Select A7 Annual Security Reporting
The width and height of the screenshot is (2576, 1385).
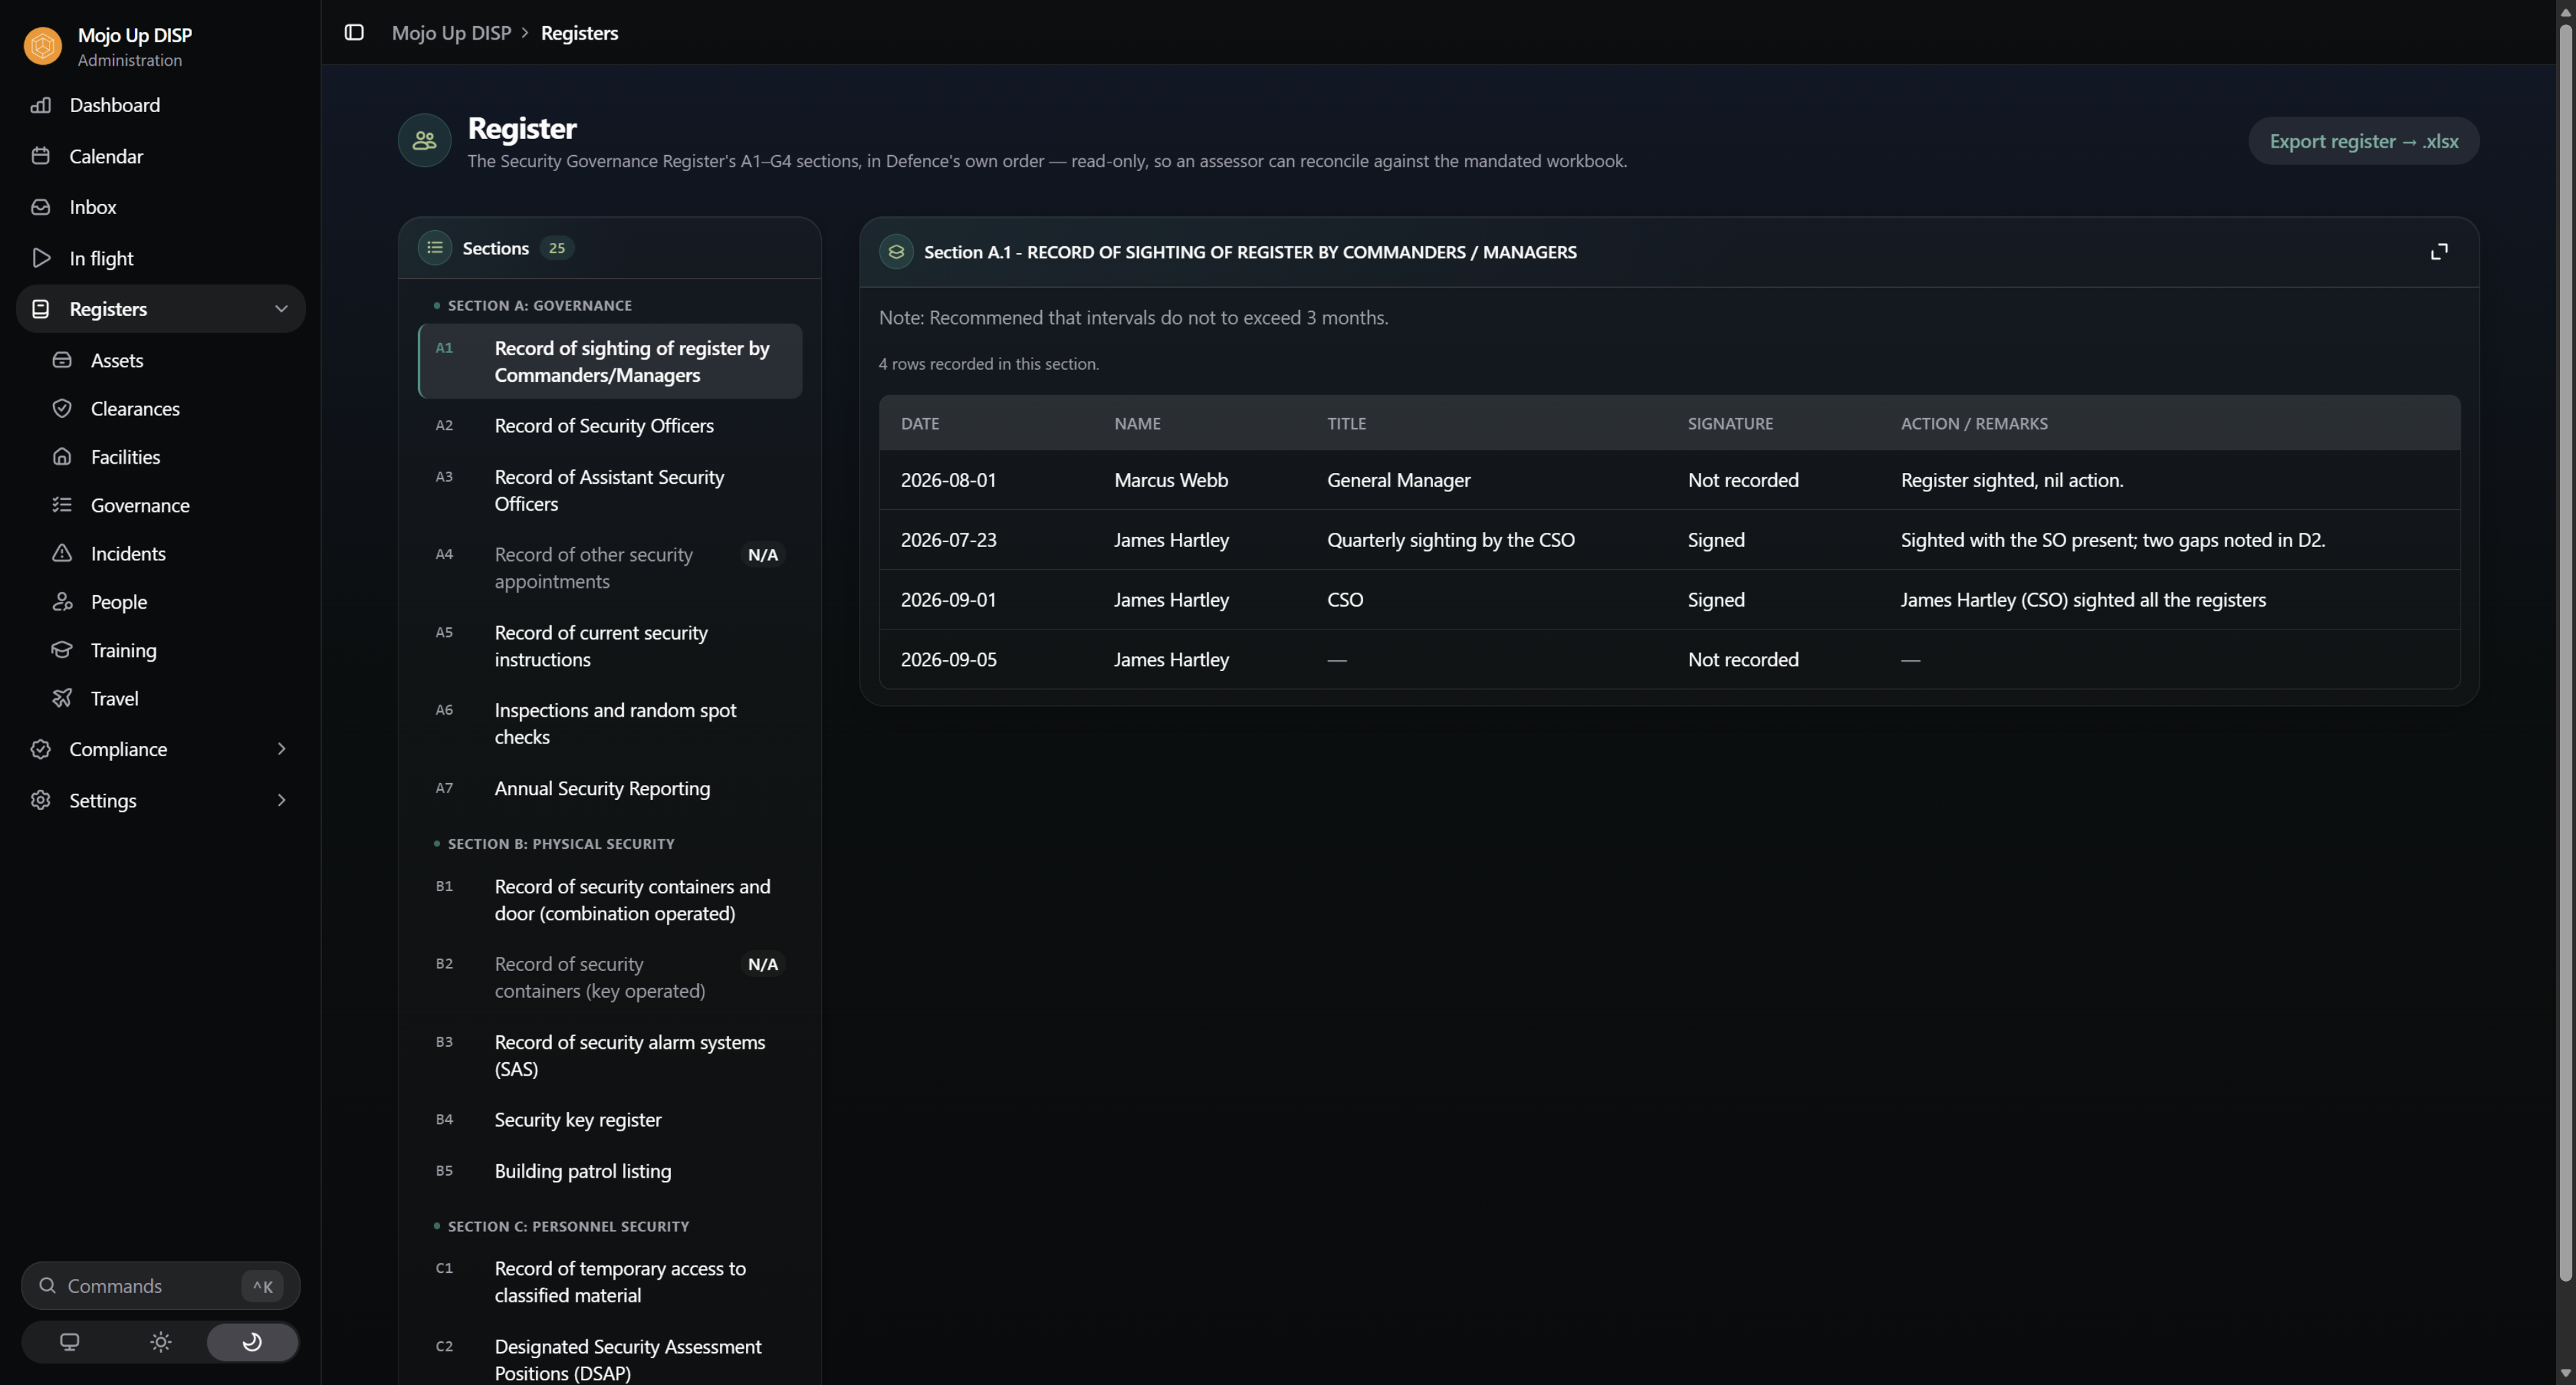point(610,788)
